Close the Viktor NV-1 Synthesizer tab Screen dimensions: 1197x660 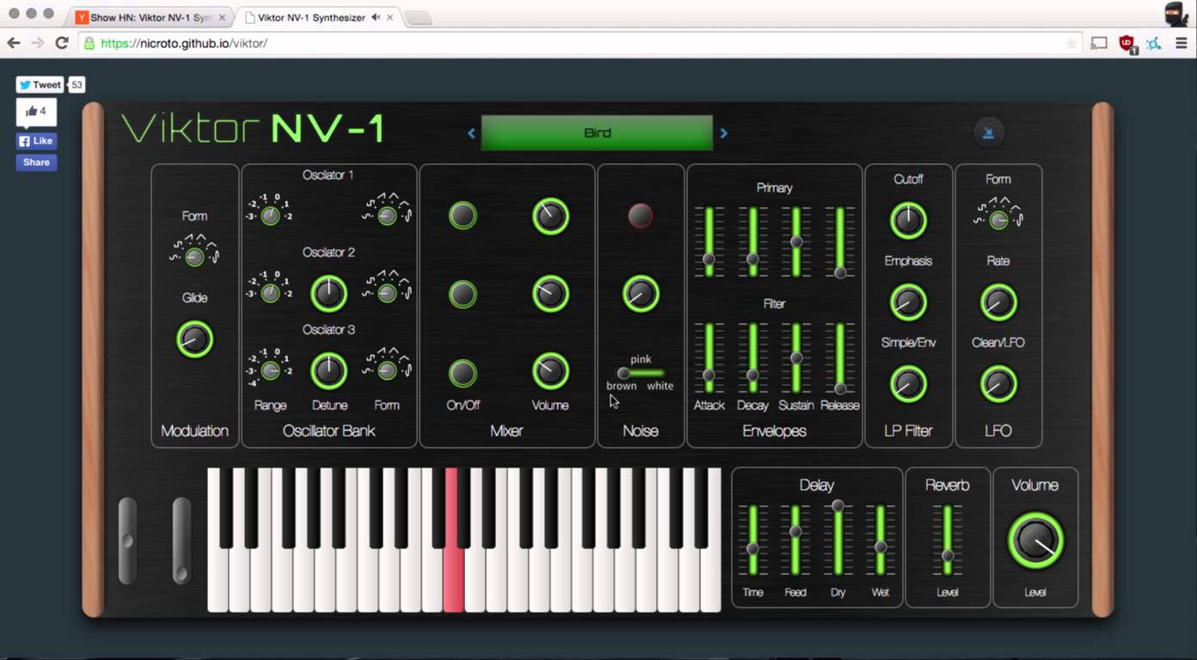click(x=390, y=17)
